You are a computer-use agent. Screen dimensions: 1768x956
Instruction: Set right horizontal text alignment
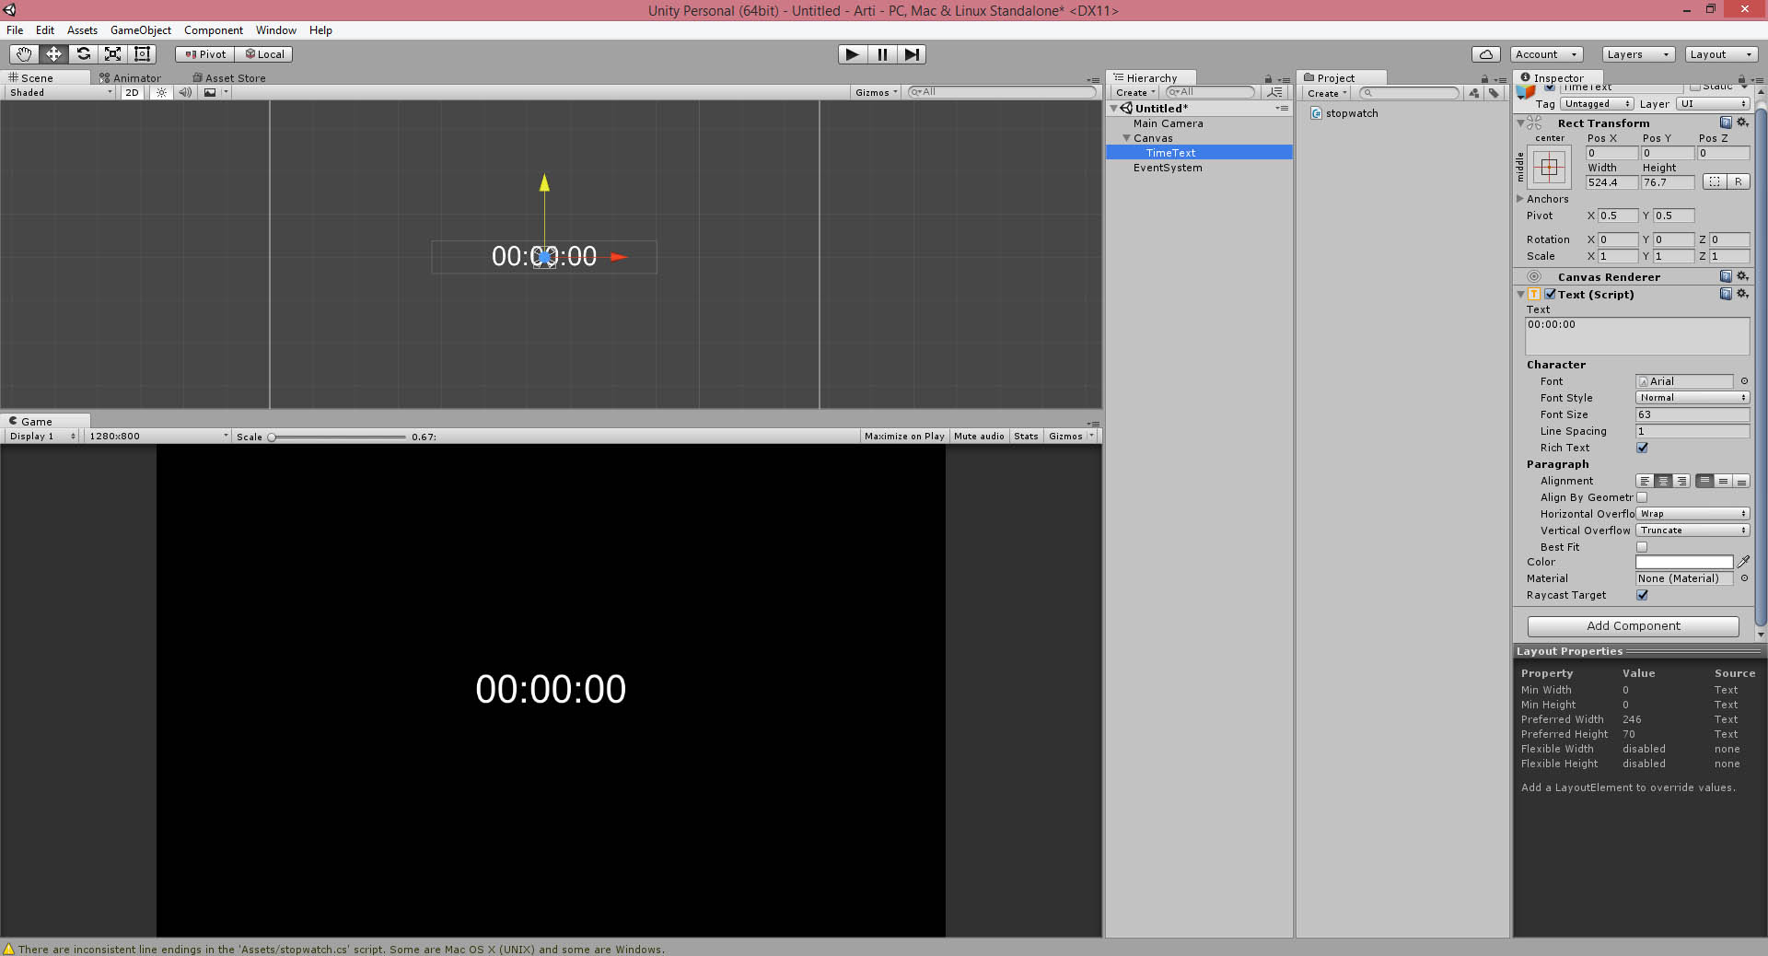coord(1681,481)
